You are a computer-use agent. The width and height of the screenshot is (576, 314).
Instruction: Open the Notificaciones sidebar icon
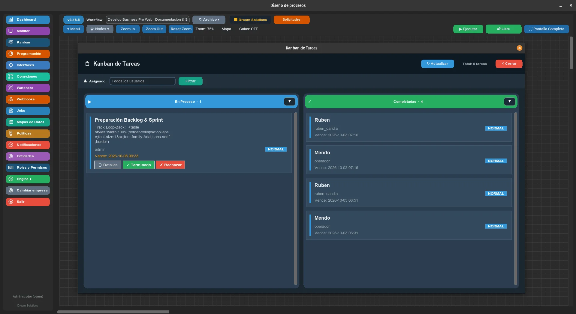(11, 145)
